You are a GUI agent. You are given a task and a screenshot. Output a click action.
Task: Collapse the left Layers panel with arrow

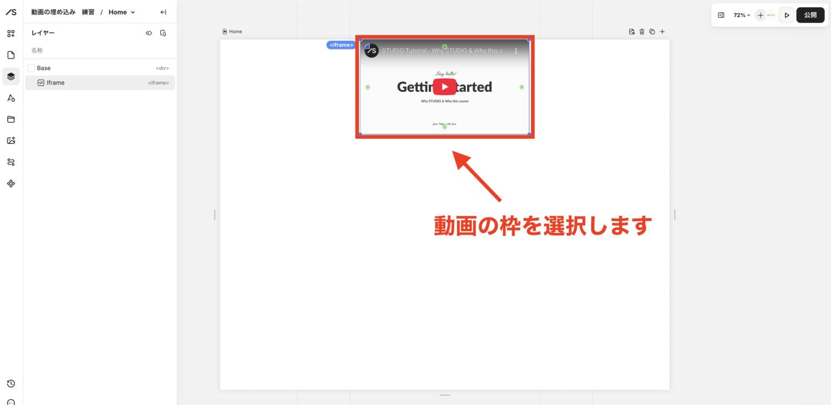point(163,12)
